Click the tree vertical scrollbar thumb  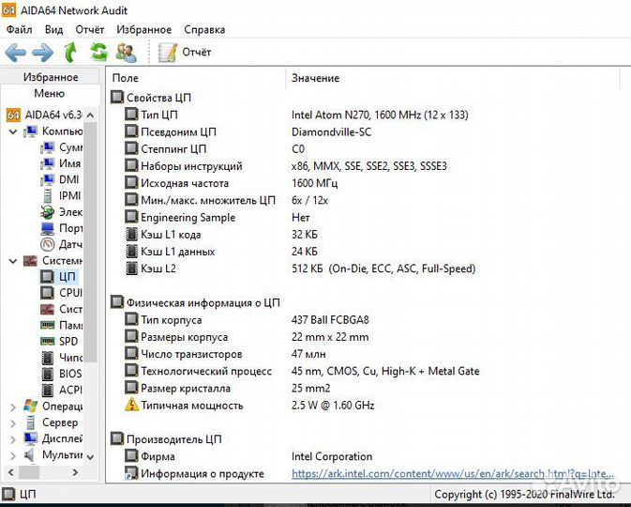(91, 242)
